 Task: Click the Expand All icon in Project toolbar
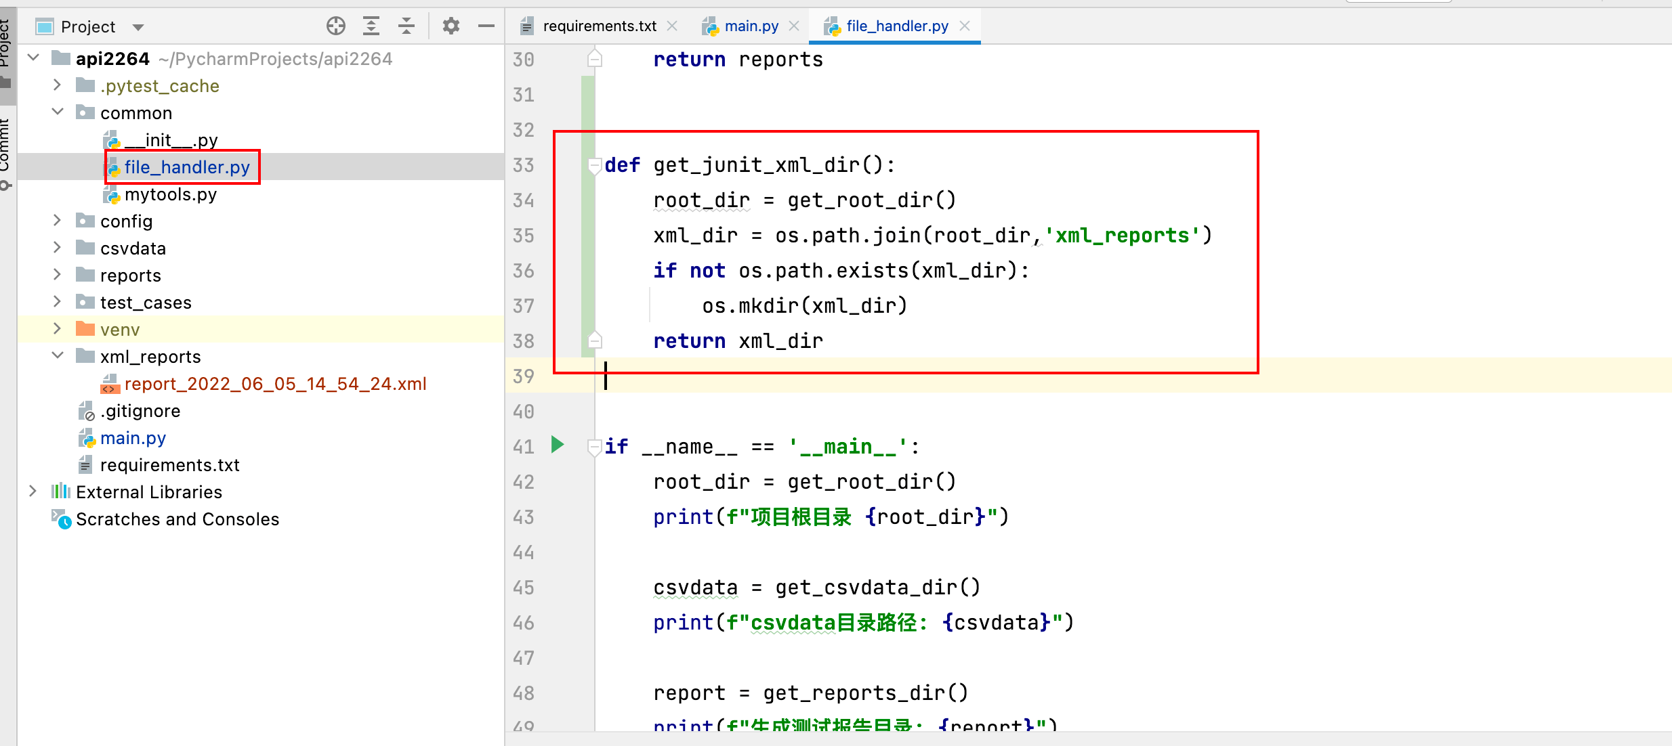pyautogui.click(x=371, y=26)
